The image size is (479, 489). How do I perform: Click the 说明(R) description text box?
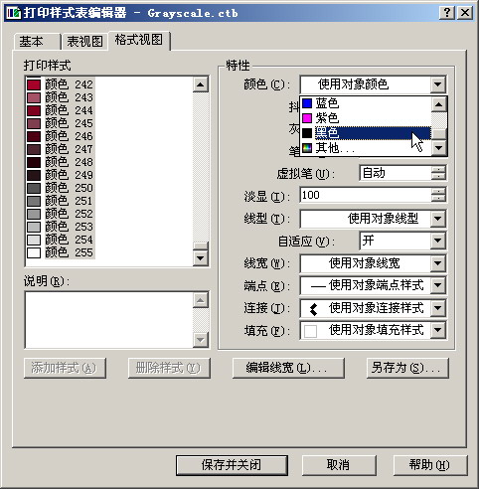(x=109, y=320)
